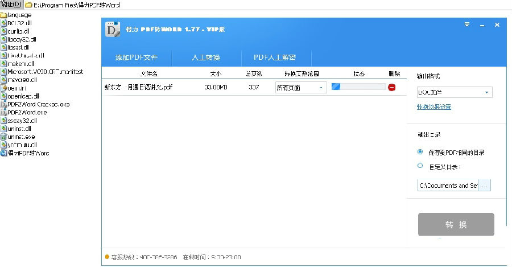Click the 输出格式 label
Screen dimensions: 512x267
pyautogui.click(x=428, y=76)
